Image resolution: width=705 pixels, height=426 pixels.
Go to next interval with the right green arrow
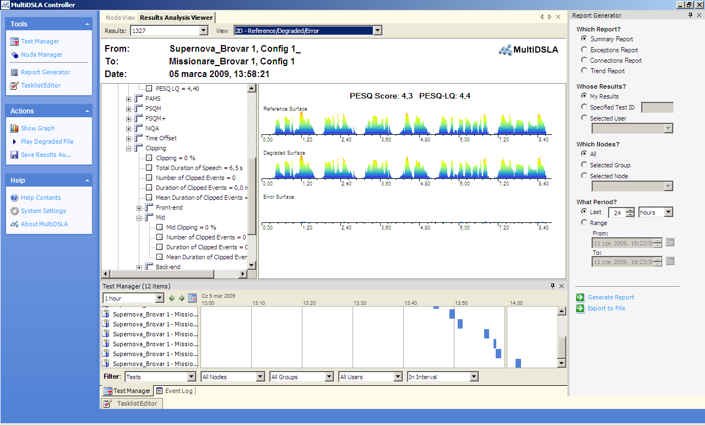click(182, 298)
